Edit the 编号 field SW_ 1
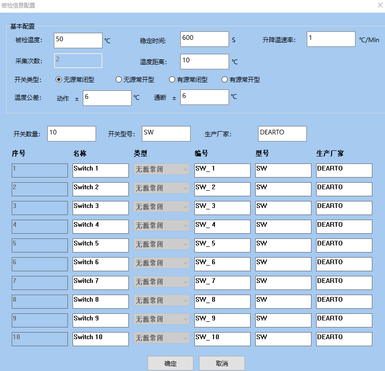Screen dimensions: 385x371 [x=222, y=171]
